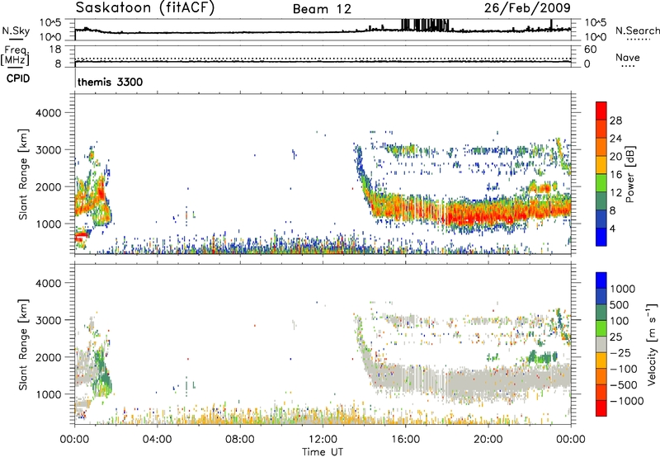Click the 'Time UT' axis label
Screen dimensions: 660x457
coord(323,452)
